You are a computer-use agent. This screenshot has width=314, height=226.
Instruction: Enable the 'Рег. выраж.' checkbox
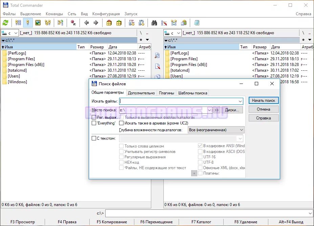pos(94,117)
